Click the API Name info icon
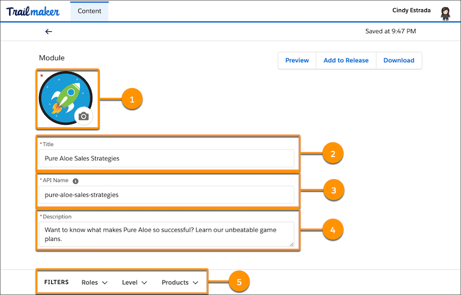 [75, 181]
